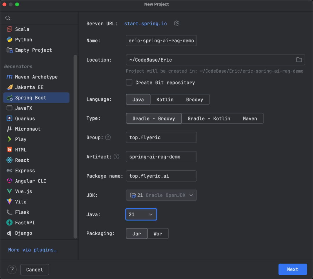Click the help icon next to Group

[108, 137]
